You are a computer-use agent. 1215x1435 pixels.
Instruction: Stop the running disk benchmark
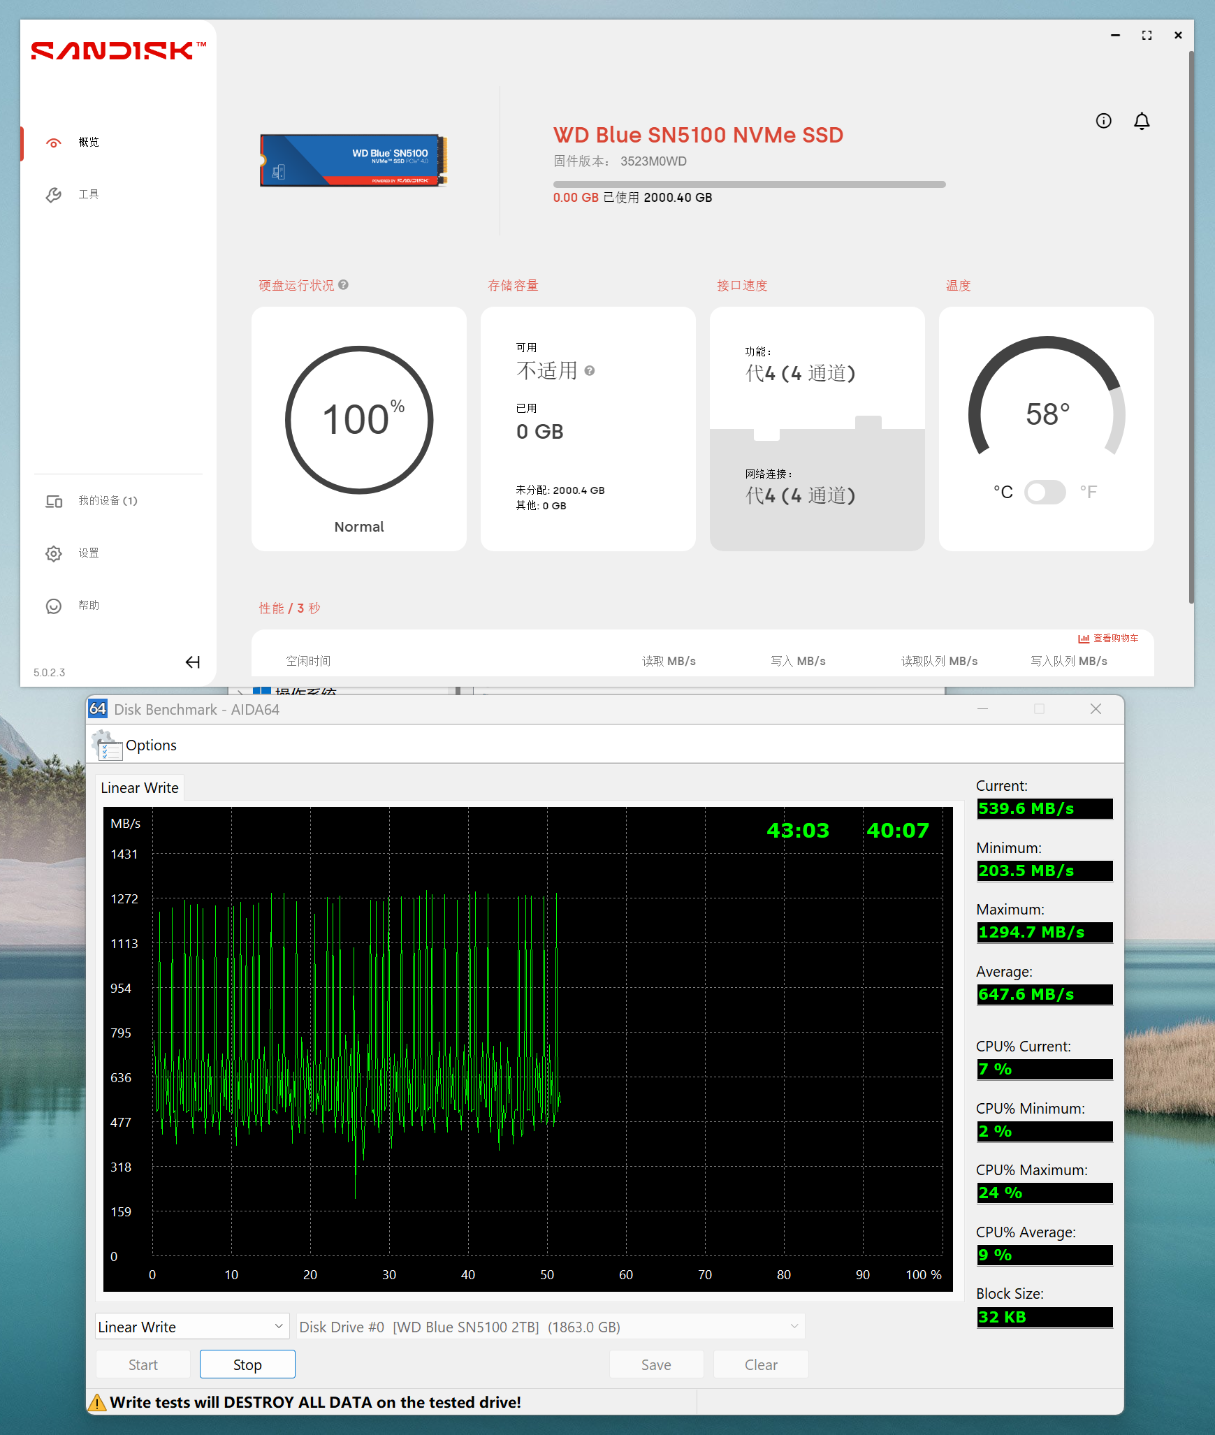[247, 1364]
